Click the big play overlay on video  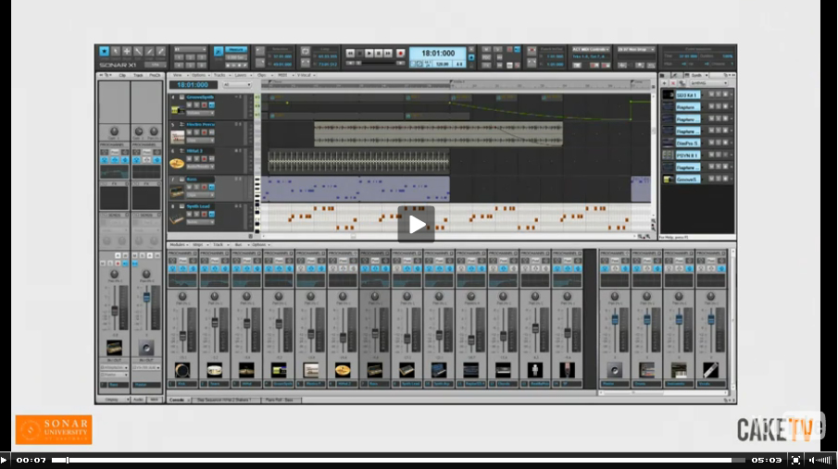click(x=417, y=225)
